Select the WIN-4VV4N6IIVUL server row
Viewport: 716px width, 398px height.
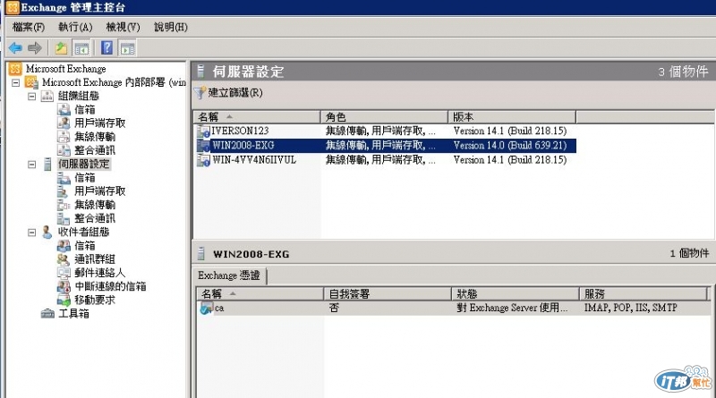386,160
